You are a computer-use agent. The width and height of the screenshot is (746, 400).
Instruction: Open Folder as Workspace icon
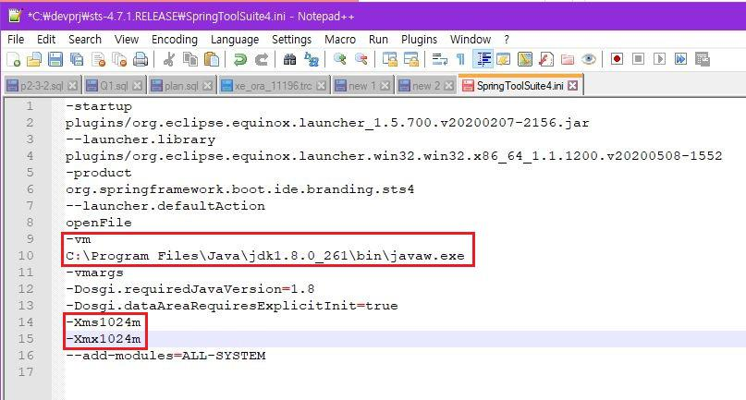(568, 59)
